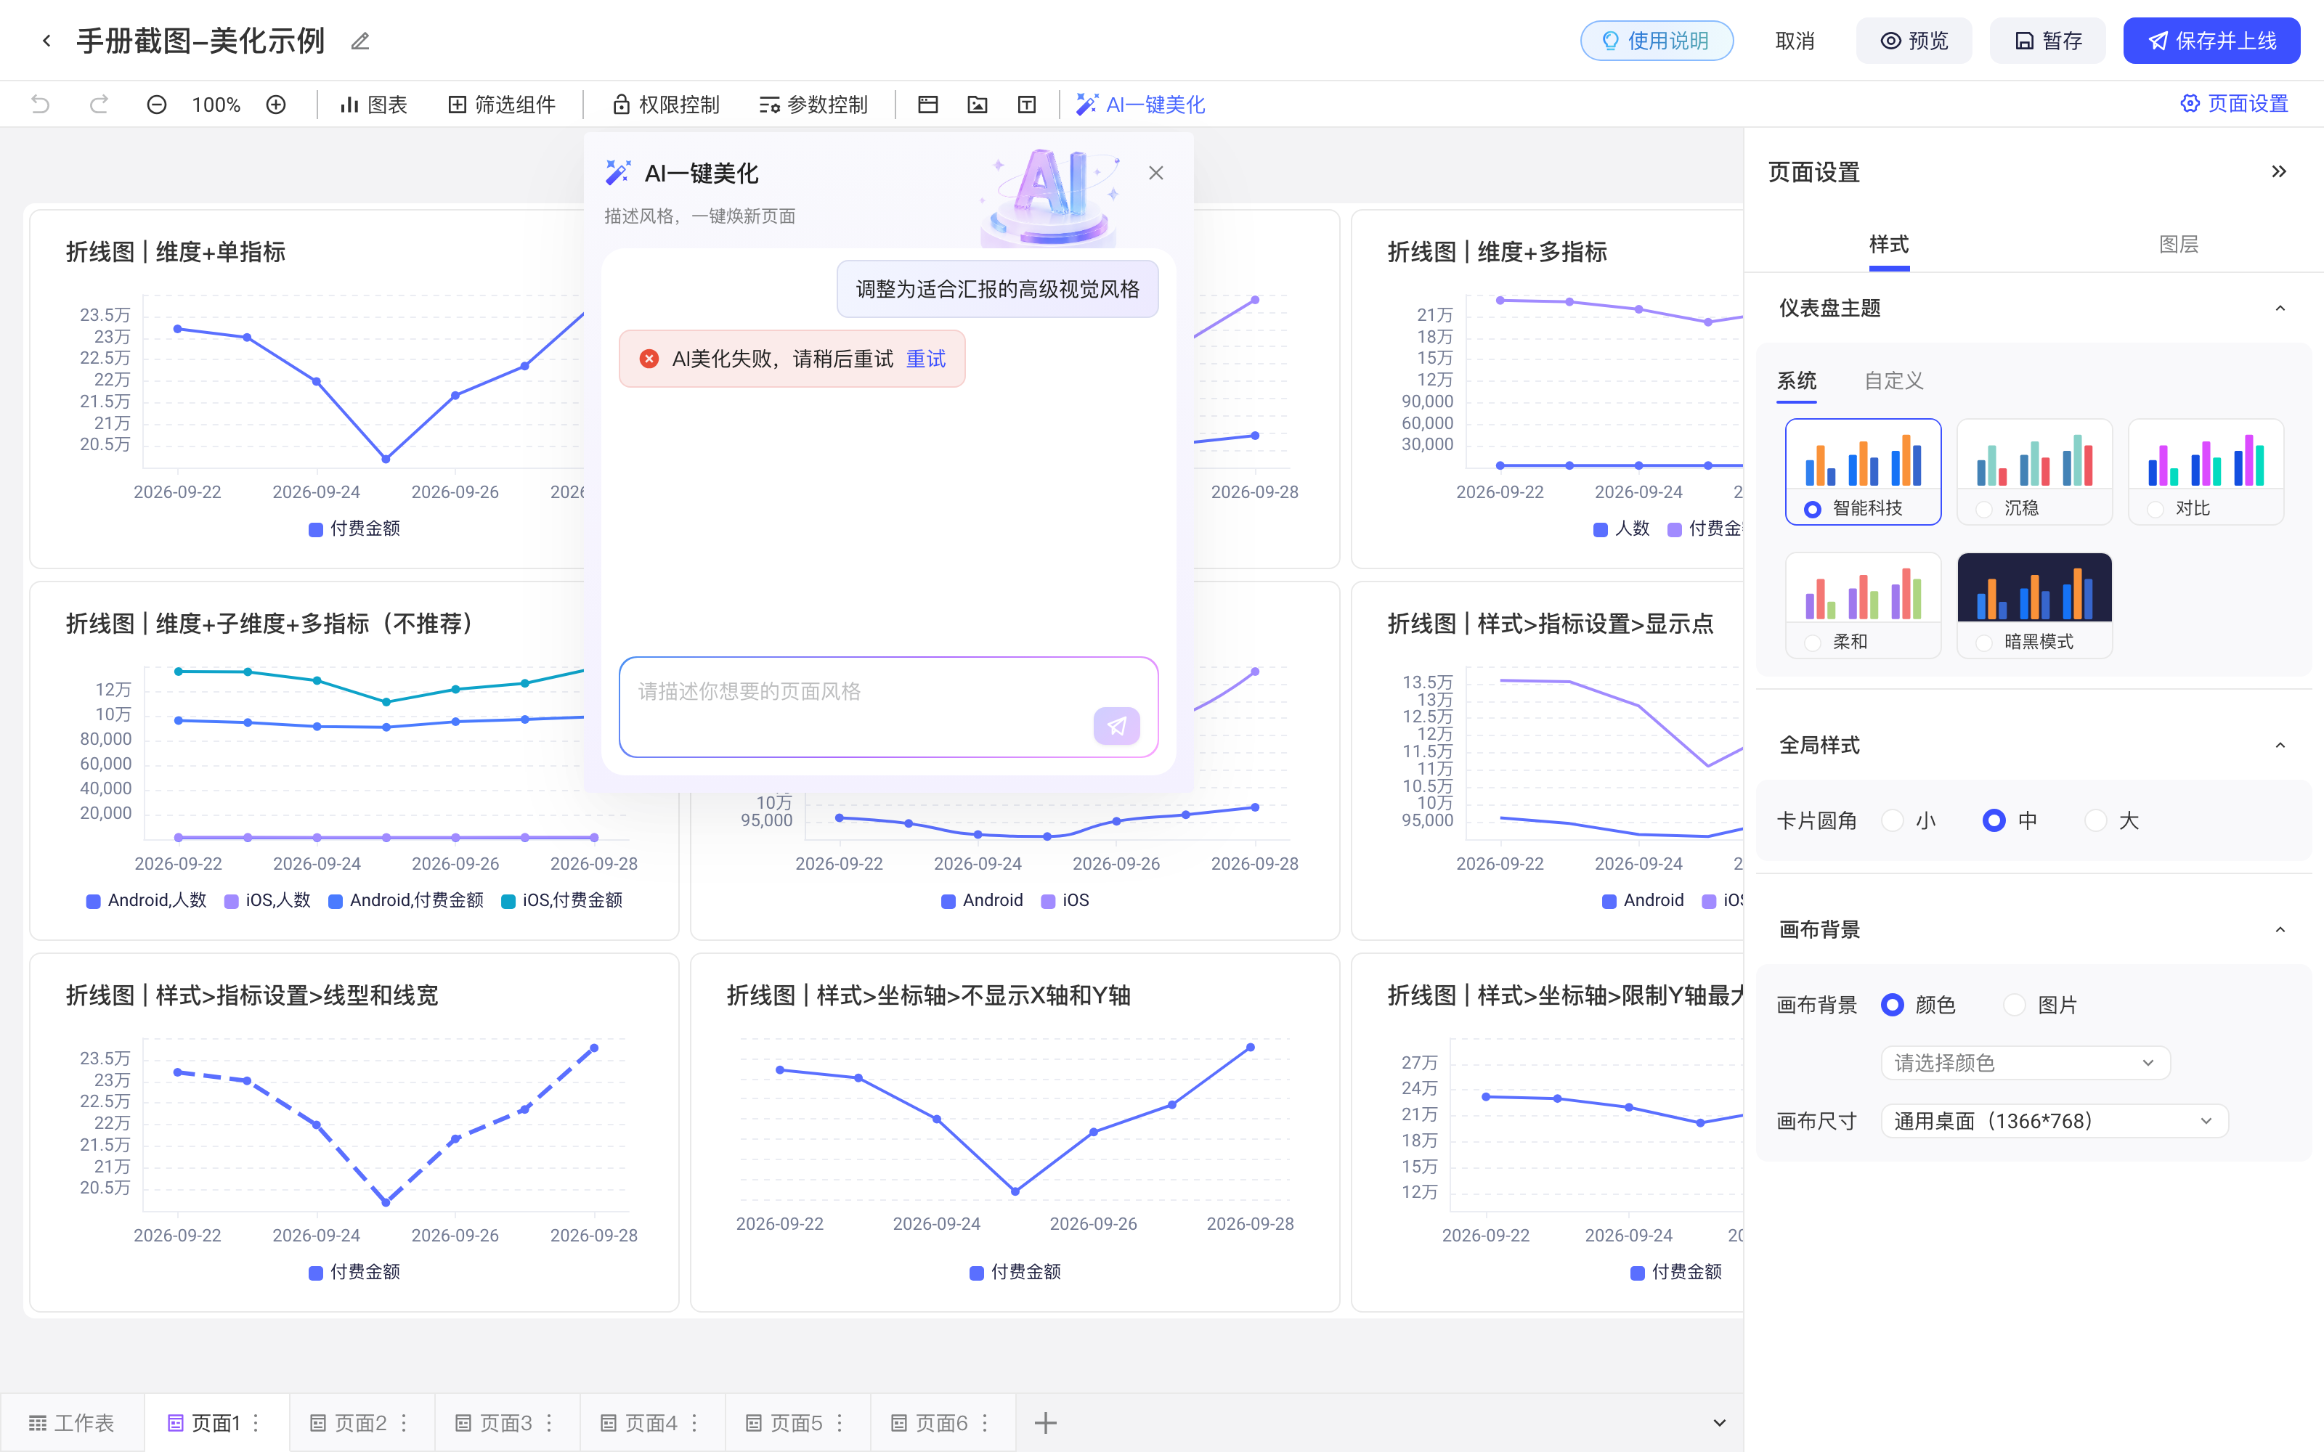Image resolution: width=2324 pixels, height=1452 pixels.
Task: Switch to the 图层 tab
Action: tap(2178, 244)
